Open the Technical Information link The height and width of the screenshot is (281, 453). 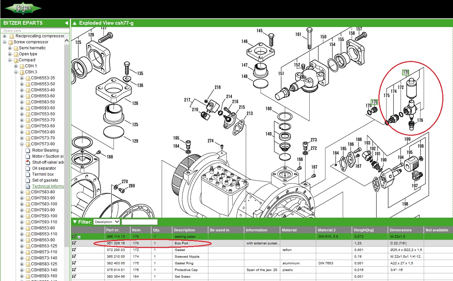48,186
